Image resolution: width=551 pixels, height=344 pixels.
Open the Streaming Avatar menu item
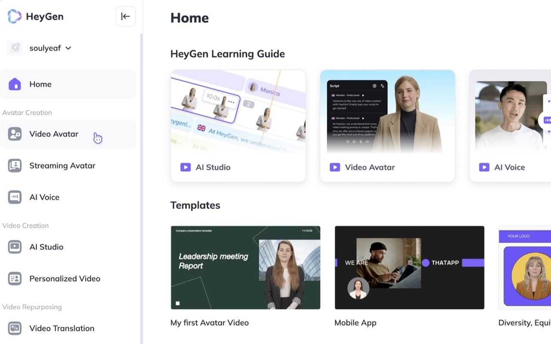(62, 166)
